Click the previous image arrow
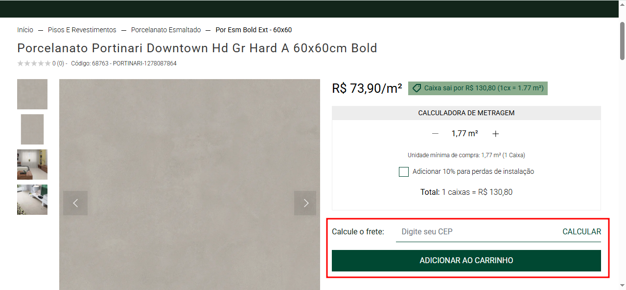626x290 pixels. [75, 203]
